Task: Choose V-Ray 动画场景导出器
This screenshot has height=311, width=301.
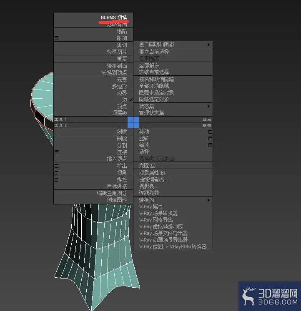Action: coord(163,240)
